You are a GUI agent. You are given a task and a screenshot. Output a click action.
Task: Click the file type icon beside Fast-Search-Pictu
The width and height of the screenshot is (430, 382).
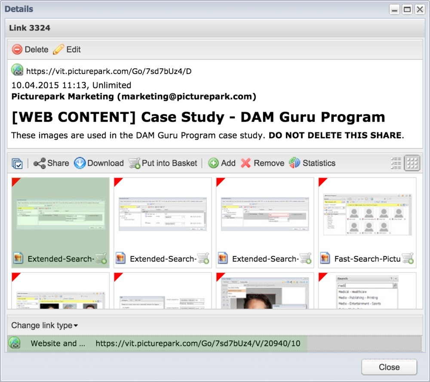[x=325, y=258]
